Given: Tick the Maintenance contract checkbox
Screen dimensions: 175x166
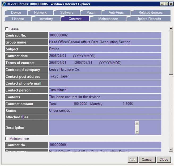Looking at the screenshot, I should [7, 138].
